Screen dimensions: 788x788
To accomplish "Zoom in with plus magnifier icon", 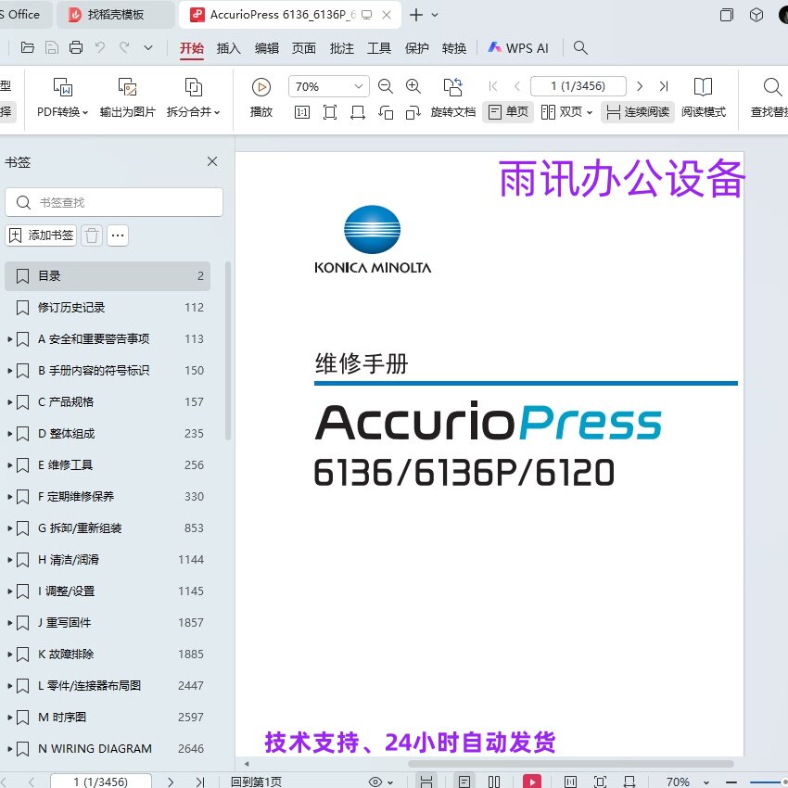I will pos(413,86).
